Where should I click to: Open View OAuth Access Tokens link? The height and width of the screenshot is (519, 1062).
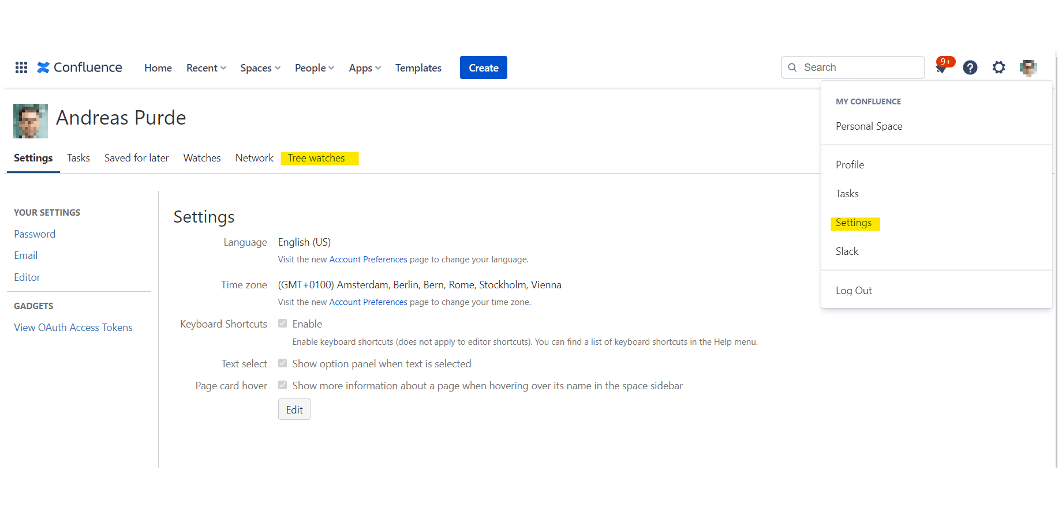(73, 328)
